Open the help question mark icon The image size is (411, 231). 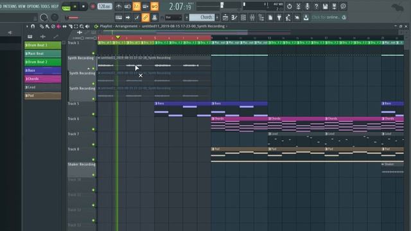tap(316, 6)
